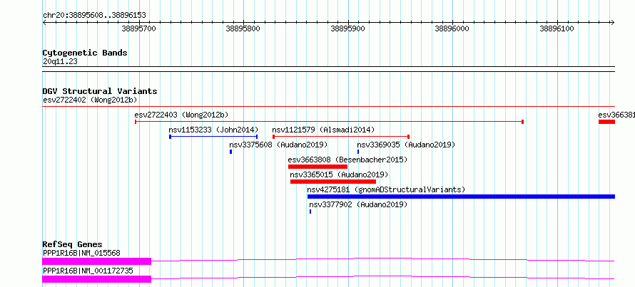Click the esv2722402 (Wong2012b) label
Viewport: 635px width, 287px height.
(90, 100)
